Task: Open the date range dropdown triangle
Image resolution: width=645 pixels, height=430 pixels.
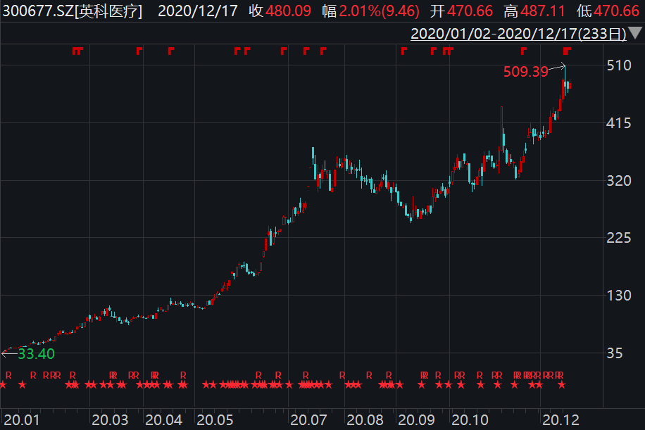Action: (x=634, y=34)
